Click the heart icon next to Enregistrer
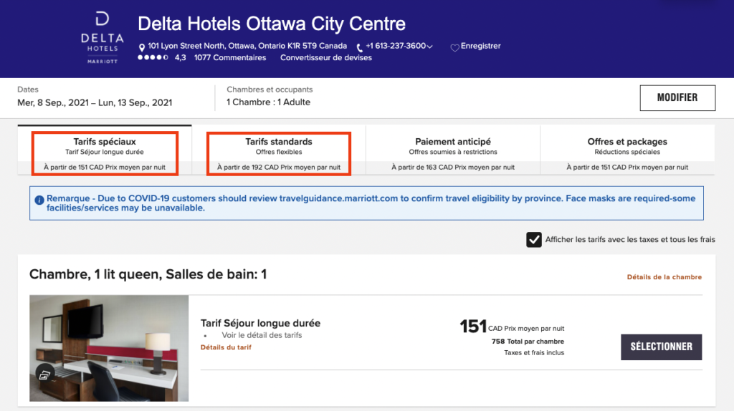 [x=454, y=47]
